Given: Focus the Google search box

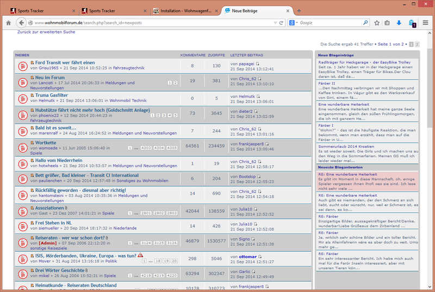Looking at the screenshot, I should [330, 23].
